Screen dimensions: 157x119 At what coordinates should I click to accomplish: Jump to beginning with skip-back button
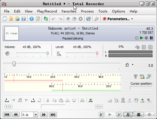[x=7, y=115]
